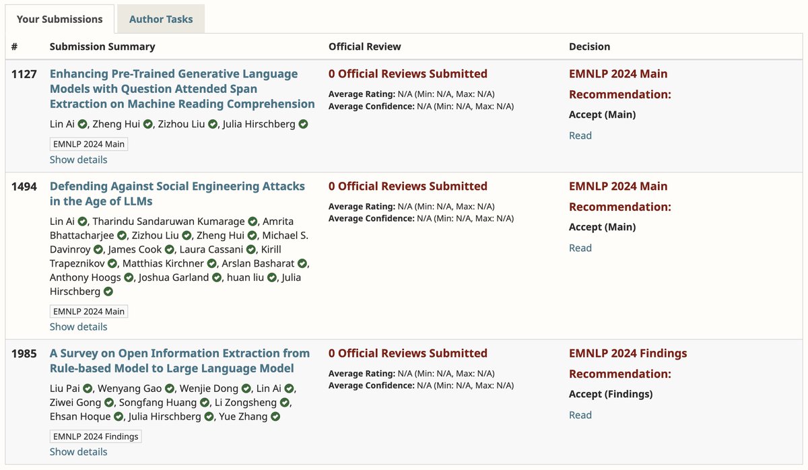Click the verified badge next to Julia Hirschberg
The image size is (808, 470).
pos(302,124)
